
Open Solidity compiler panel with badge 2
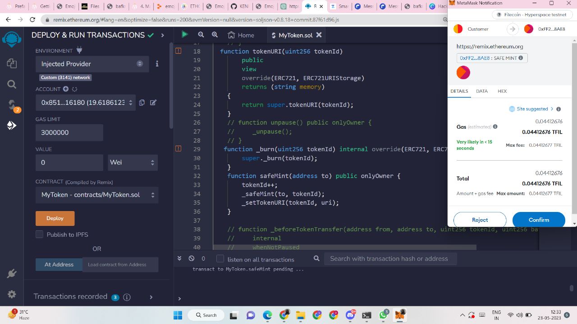click(12, 106)
